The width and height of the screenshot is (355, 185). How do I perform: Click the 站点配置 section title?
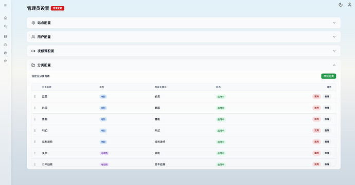click(x=44, y=23)
